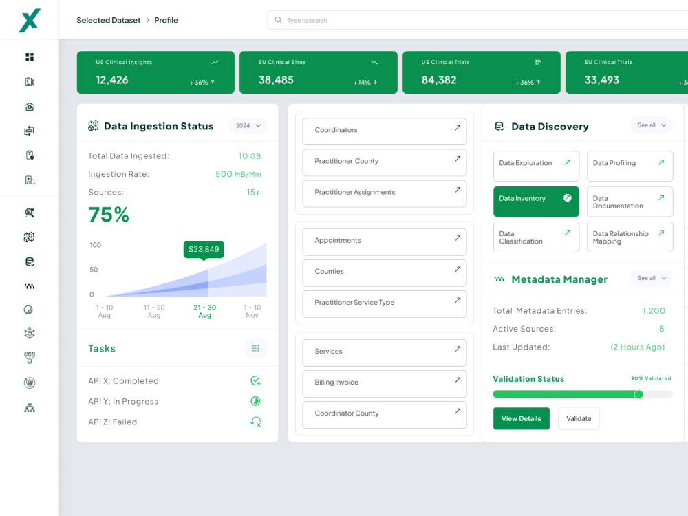
Task: Click the in-progress icon for API Y
Action: (x=255, y=401)
